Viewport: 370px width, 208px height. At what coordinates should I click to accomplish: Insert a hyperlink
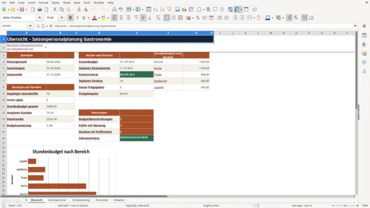(208, 10)
